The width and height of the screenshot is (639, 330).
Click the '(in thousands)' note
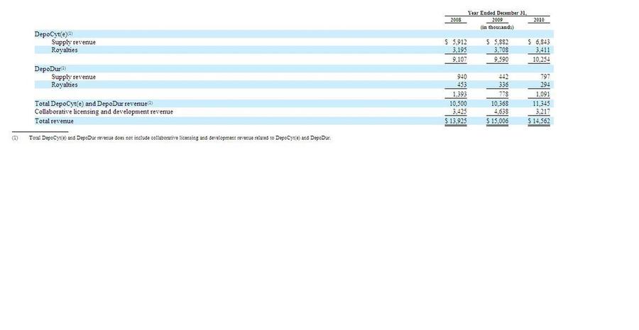pos(497,27)
